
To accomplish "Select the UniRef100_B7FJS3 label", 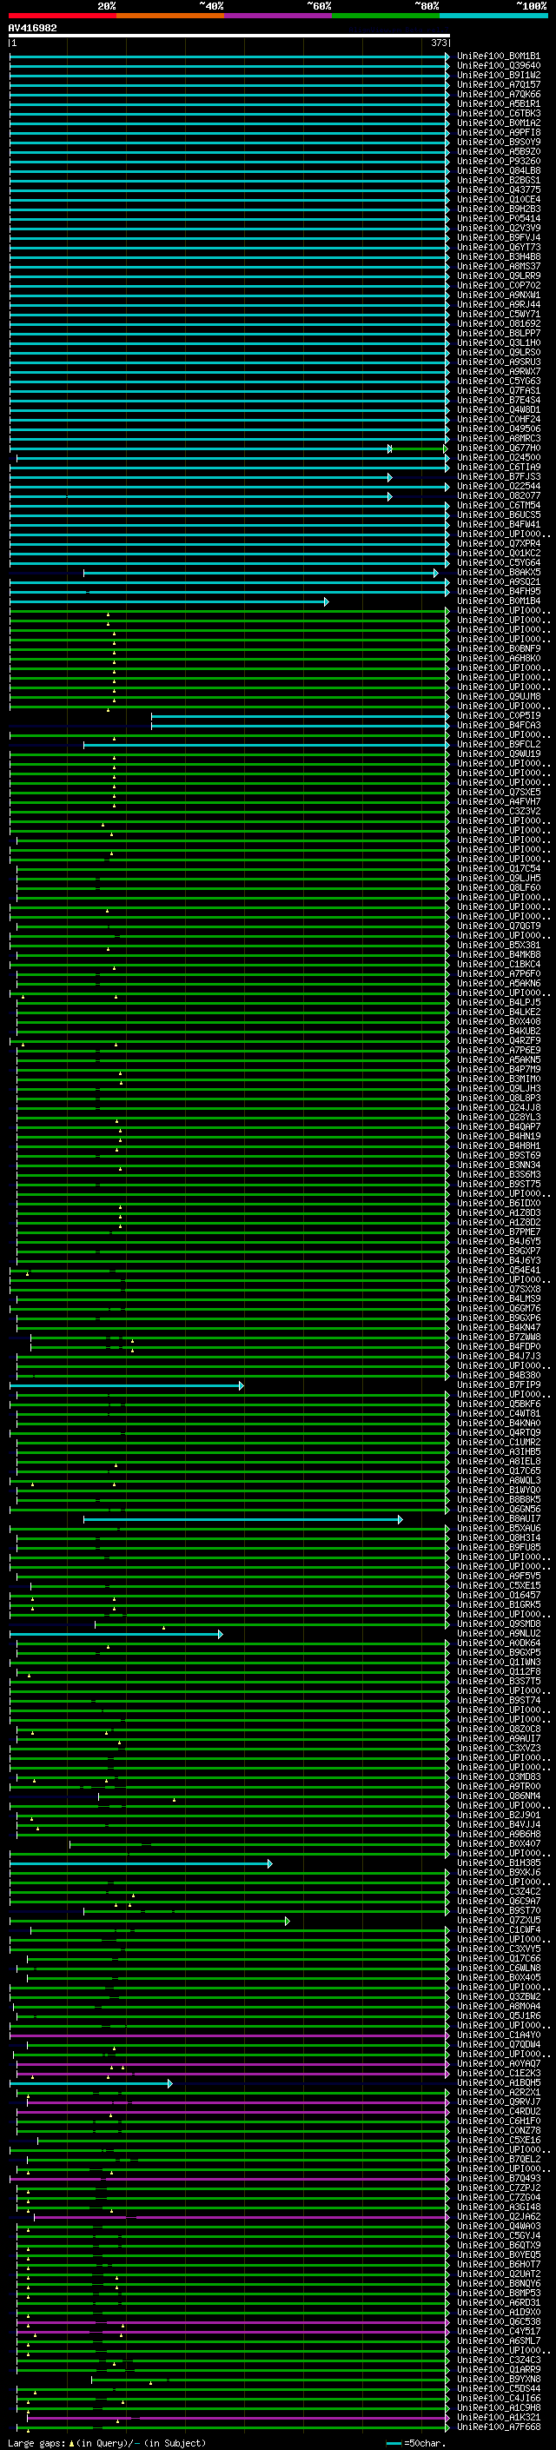I will 498,476.
